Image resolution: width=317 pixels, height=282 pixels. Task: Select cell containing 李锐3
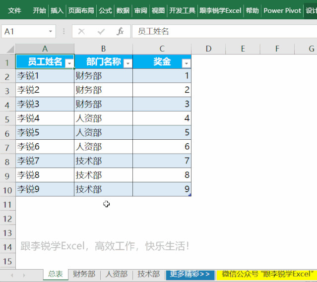coord(45,104)
